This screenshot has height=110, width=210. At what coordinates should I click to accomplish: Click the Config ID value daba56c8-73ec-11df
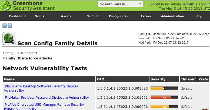click(181, 34)
